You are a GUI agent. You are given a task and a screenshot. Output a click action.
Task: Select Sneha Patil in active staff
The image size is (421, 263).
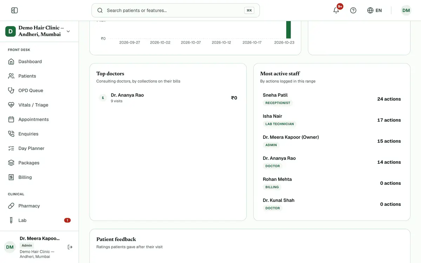click(x=332, y=99)
